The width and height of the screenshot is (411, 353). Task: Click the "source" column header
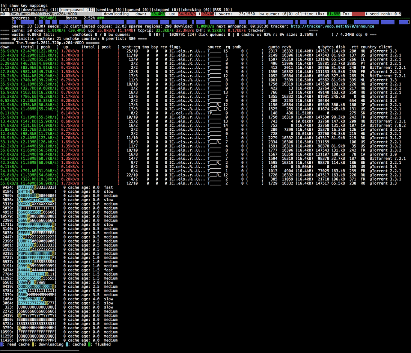pos(214,47)
